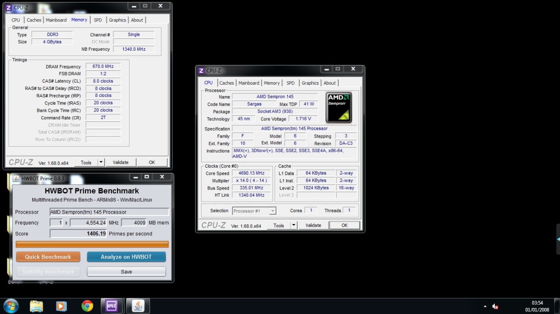The width and height of the screenshot is (560, 314).
Task: Click the memory Type DDR3 value
Action: coord(53,35)
